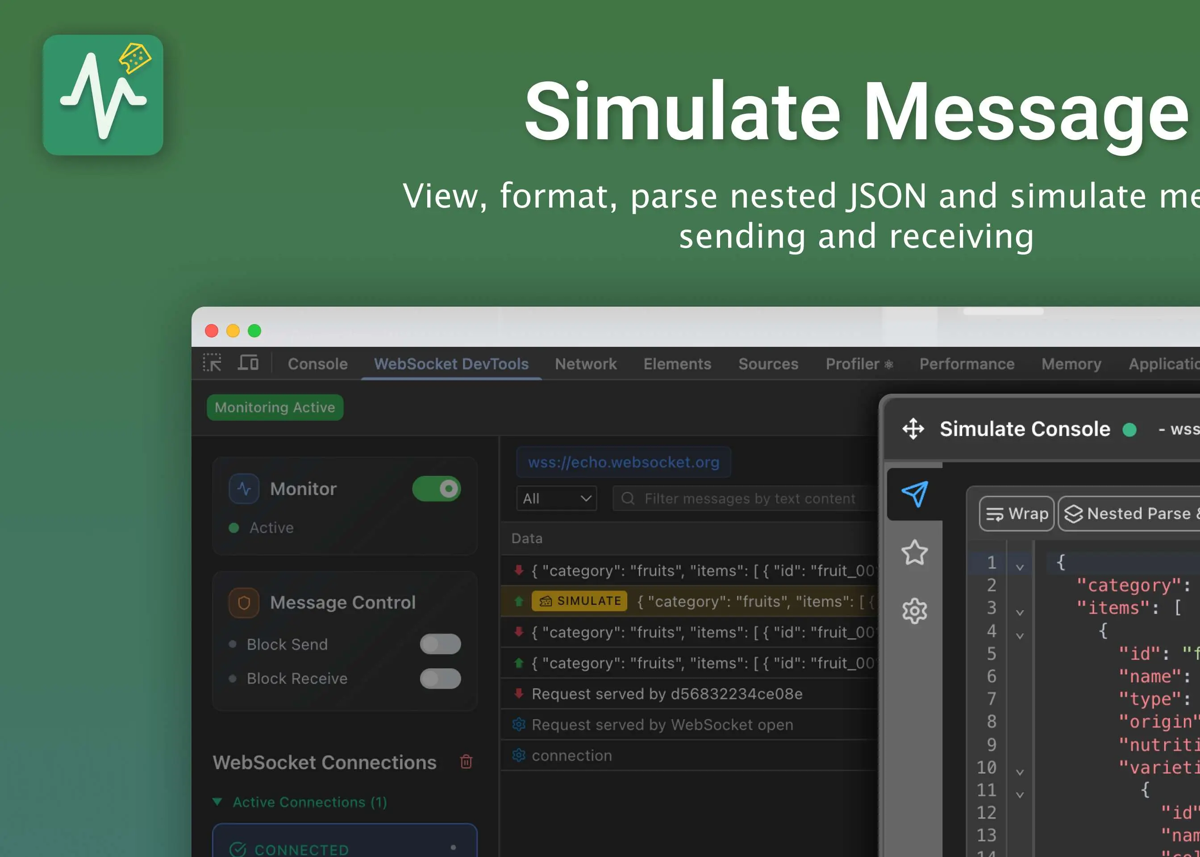Image resolution: width=1200 pixels, height=857 pixels.
Task: Click the Wrap button in the editor
Action: pos(1017,513)
